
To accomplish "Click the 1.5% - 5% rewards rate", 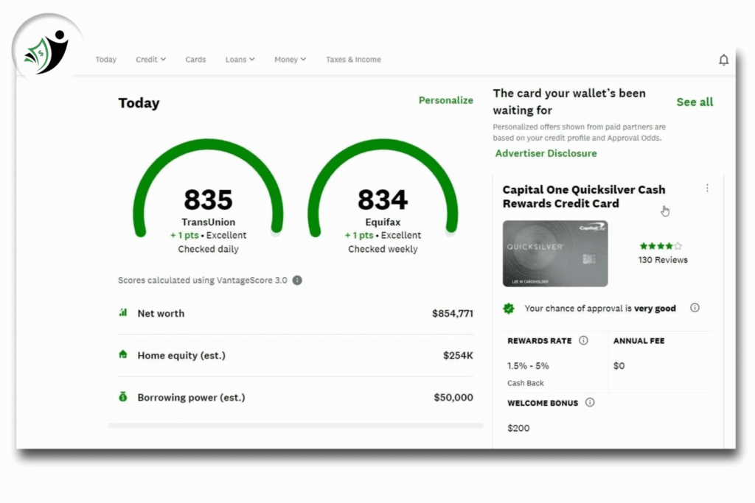I will (528, 365).
